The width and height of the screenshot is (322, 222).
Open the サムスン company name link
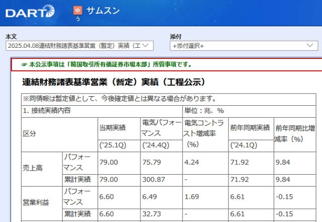(x=103, y=11)
